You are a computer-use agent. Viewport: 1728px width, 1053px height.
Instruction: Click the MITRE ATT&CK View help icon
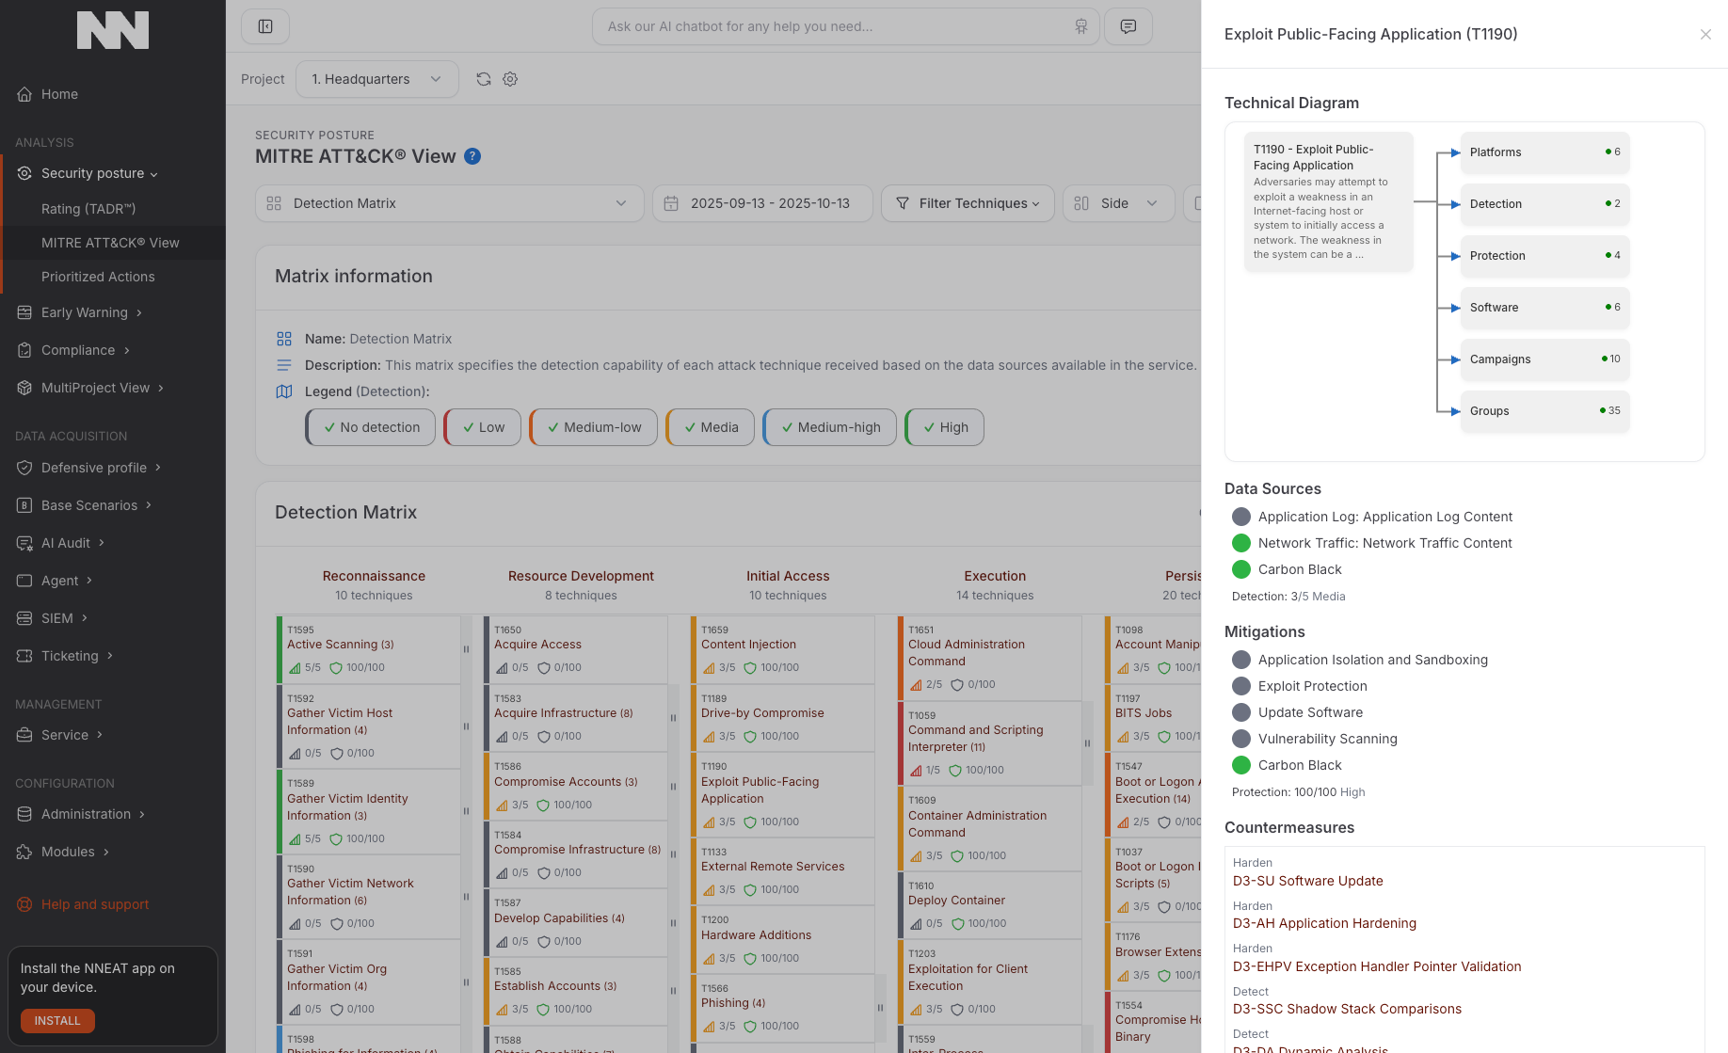pos(472,156)
